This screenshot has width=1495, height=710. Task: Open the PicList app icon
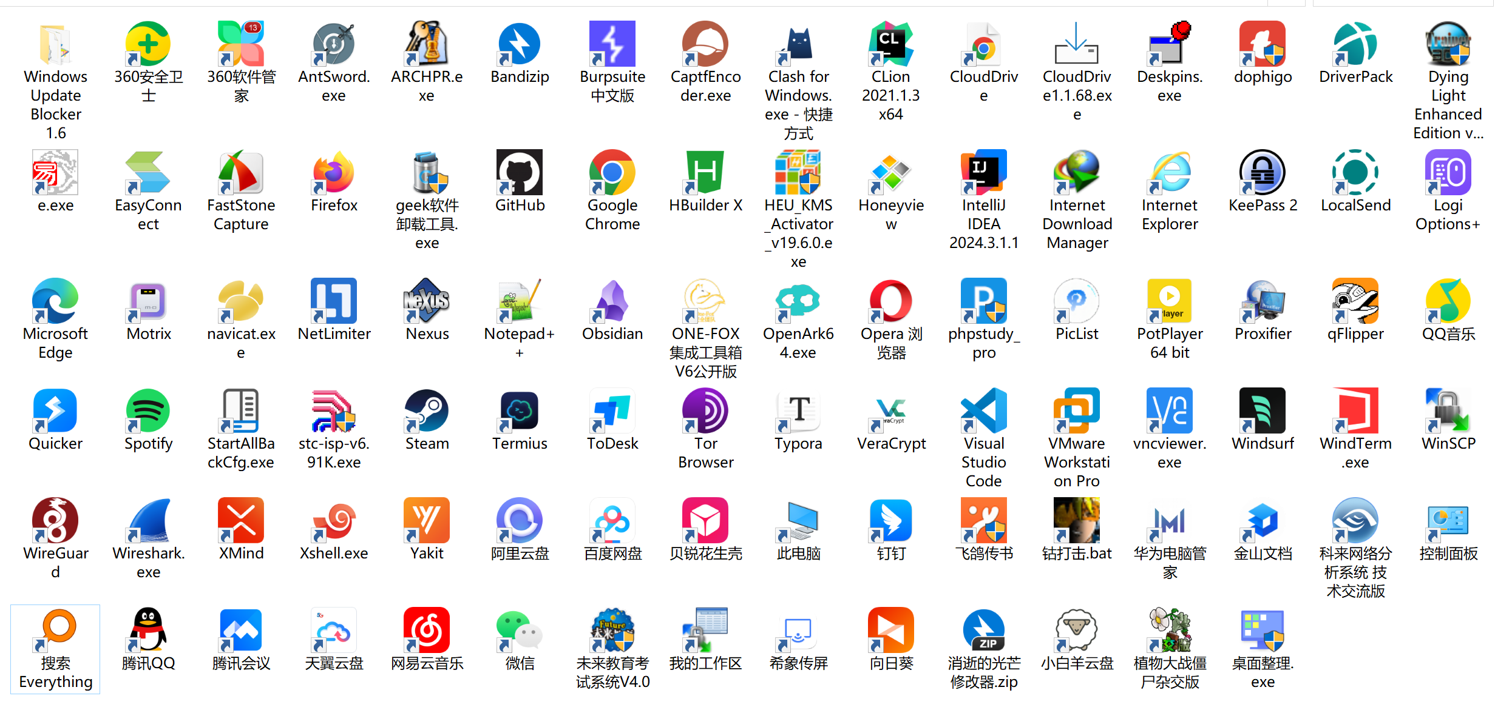1077,301
